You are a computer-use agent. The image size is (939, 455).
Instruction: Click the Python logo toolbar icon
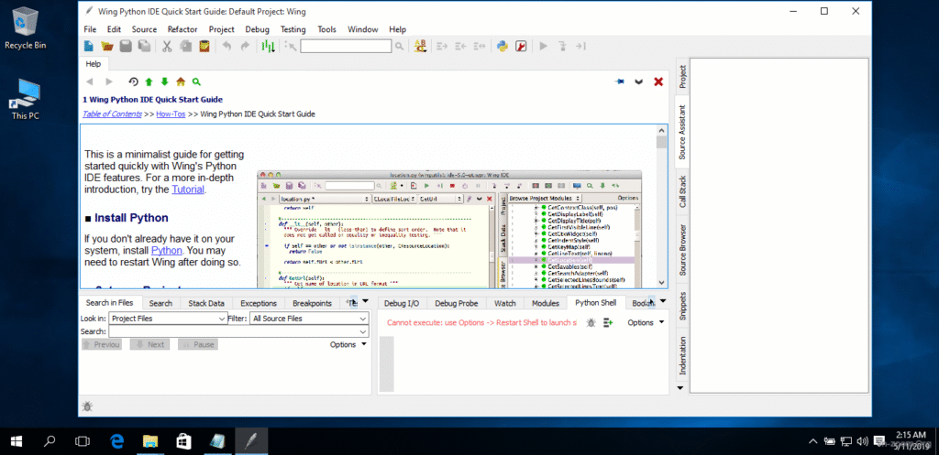click(503, 46)
